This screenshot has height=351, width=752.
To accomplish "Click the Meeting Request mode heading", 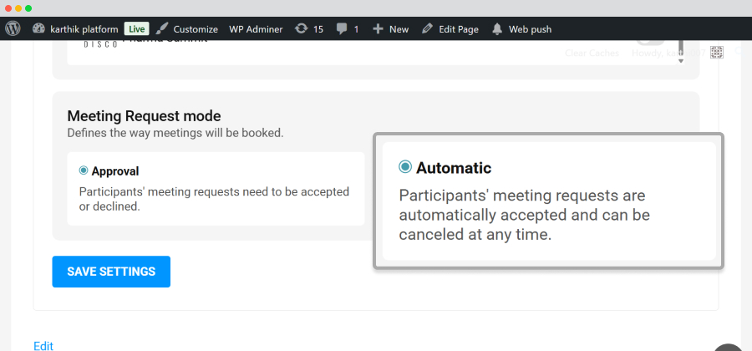I will tap(144, 116).
